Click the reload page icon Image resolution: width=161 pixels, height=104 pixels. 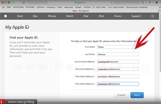click(x=112, y=2)
